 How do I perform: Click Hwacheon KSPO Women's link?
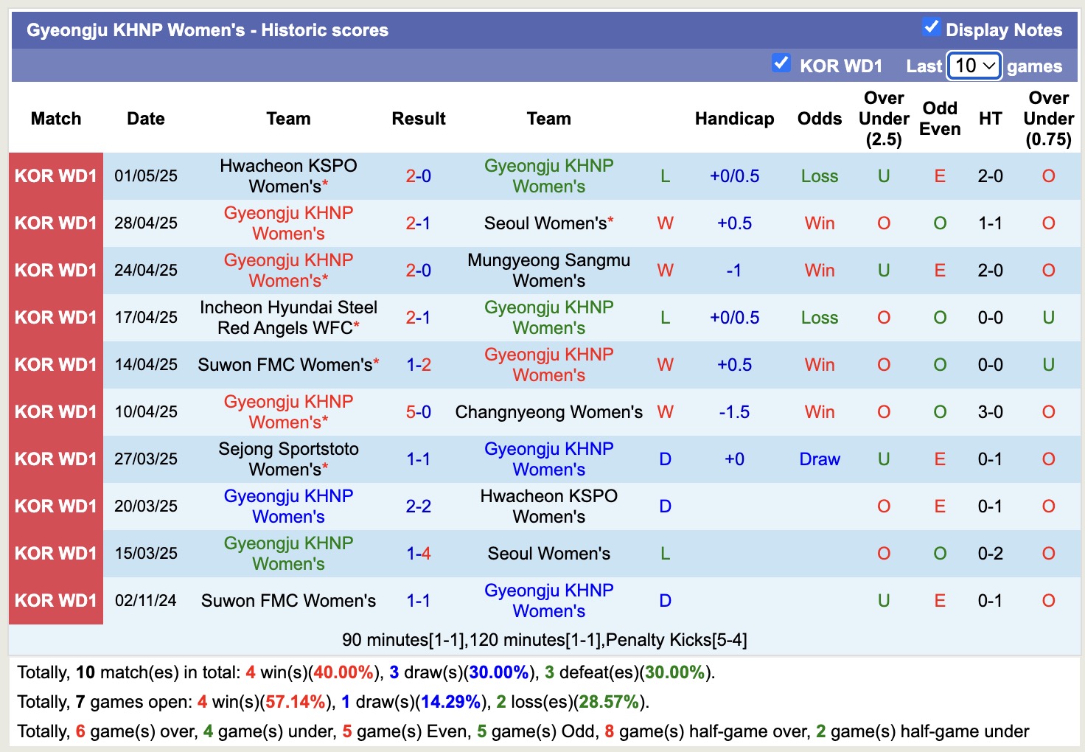[288, 175]
